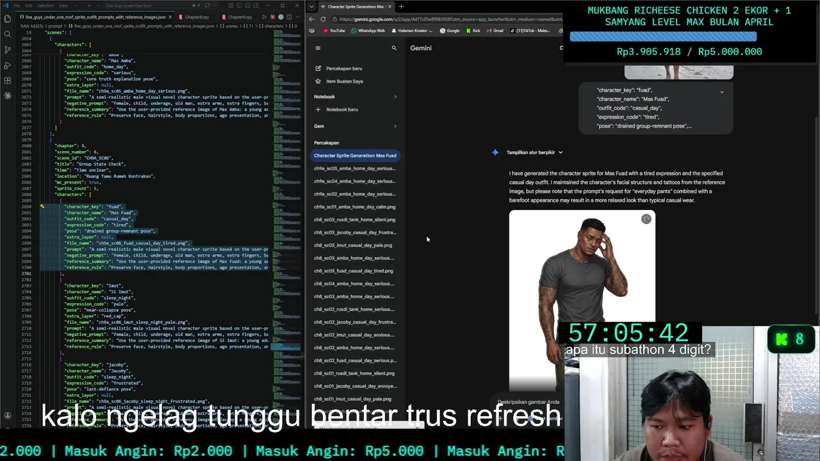Open the Claude spark icon in activity bar

[7, 96]
